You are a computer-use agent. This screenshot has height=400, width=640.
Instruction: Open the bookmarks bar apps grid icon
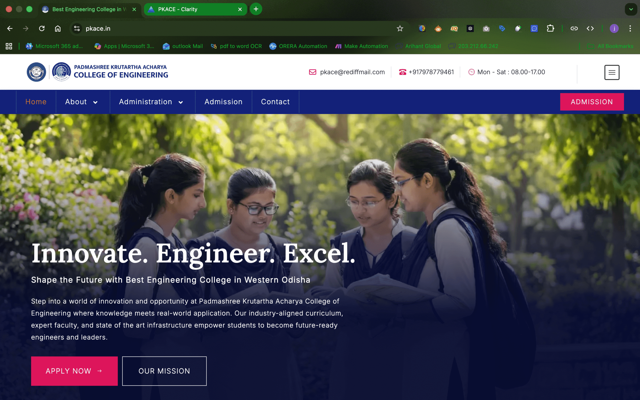9,46
